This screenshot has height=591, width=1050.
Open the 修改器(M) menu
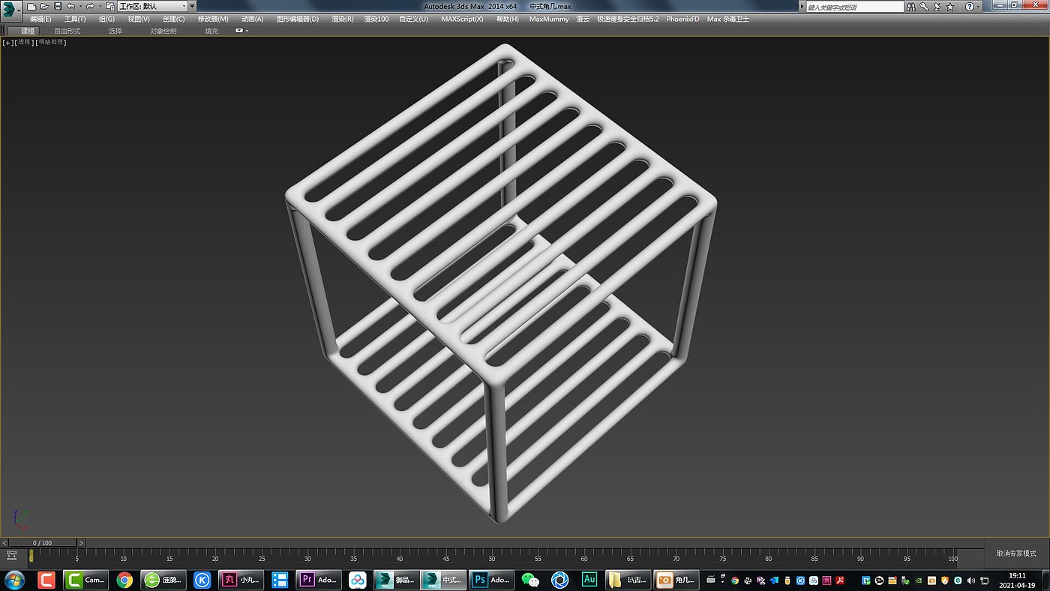tap(213, 19)
